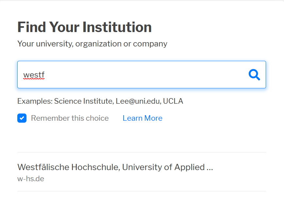Image resolution: width=284 pixels, height=210 pixels.
Task: Click the truncated ellipsis of the result title
Action: [x=210, y=168]
